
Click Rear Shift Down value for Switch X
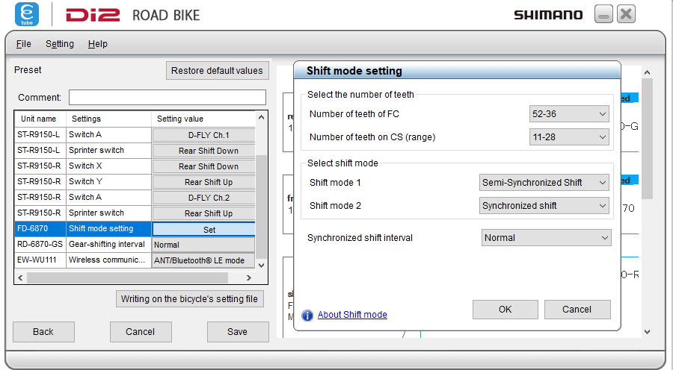click(x=204, y=166)
